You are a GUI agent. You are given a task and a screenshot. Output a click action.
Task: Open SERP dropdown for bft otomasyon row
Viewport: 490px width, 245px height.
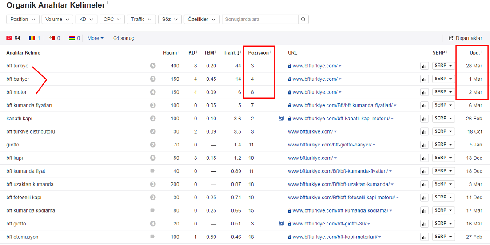pyautogui.click(x=443, y=237)
